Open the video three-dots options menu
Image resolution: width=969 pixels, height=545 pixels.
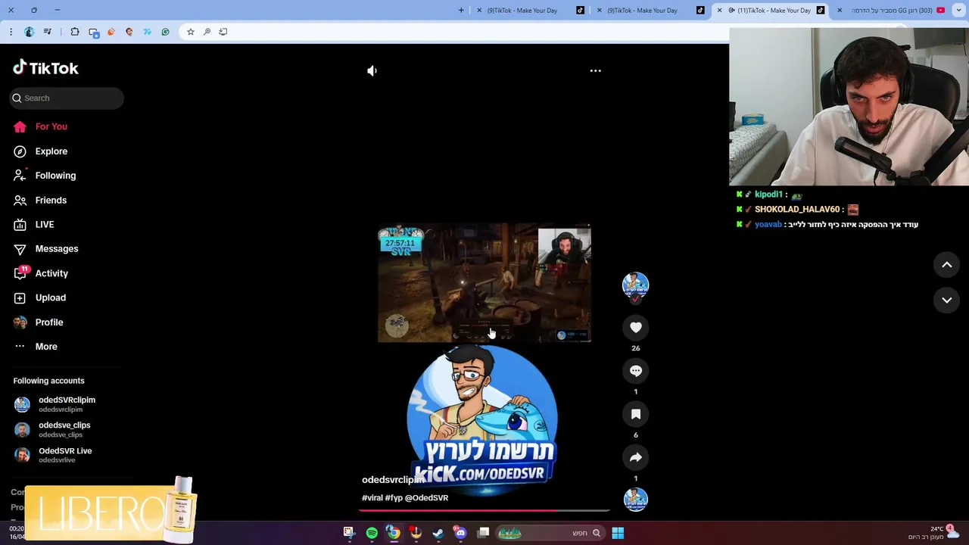coord(596,70)
